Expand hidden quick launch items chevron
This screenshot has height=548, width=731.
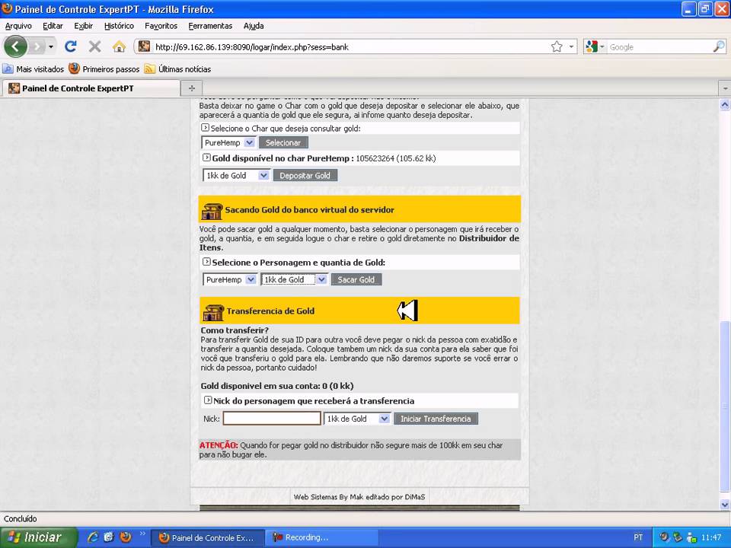coord(142,534)
